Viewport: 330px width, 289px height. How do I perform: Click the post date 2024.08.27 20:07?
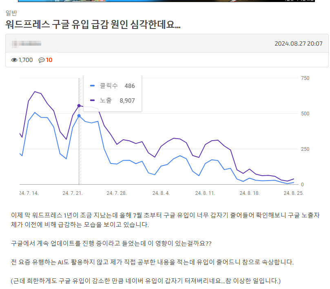point(299,44)
